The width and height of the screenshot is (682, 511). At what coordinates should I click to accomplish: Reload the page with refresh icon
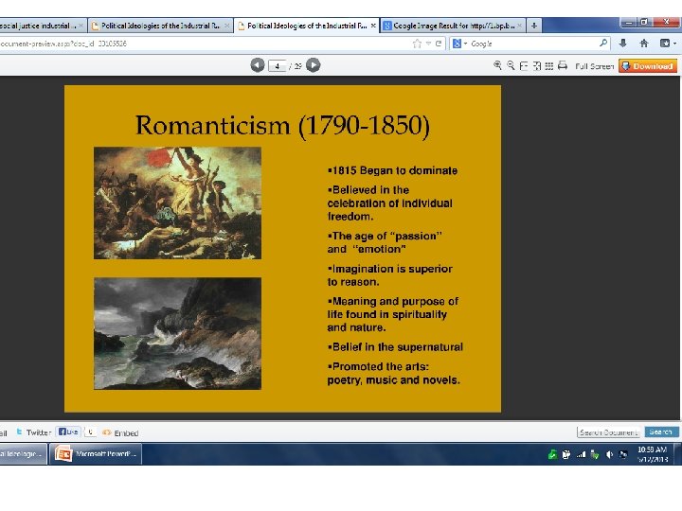point(439,44)
